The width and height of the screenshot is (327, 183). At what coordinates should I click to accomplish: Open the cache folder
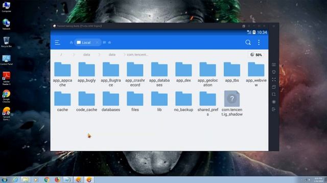pos(62,102)
